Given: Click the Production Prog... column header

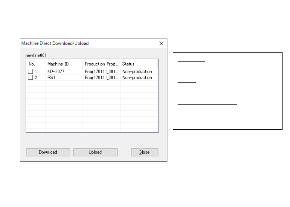Looking at the screenshot, I should (101, 64).
